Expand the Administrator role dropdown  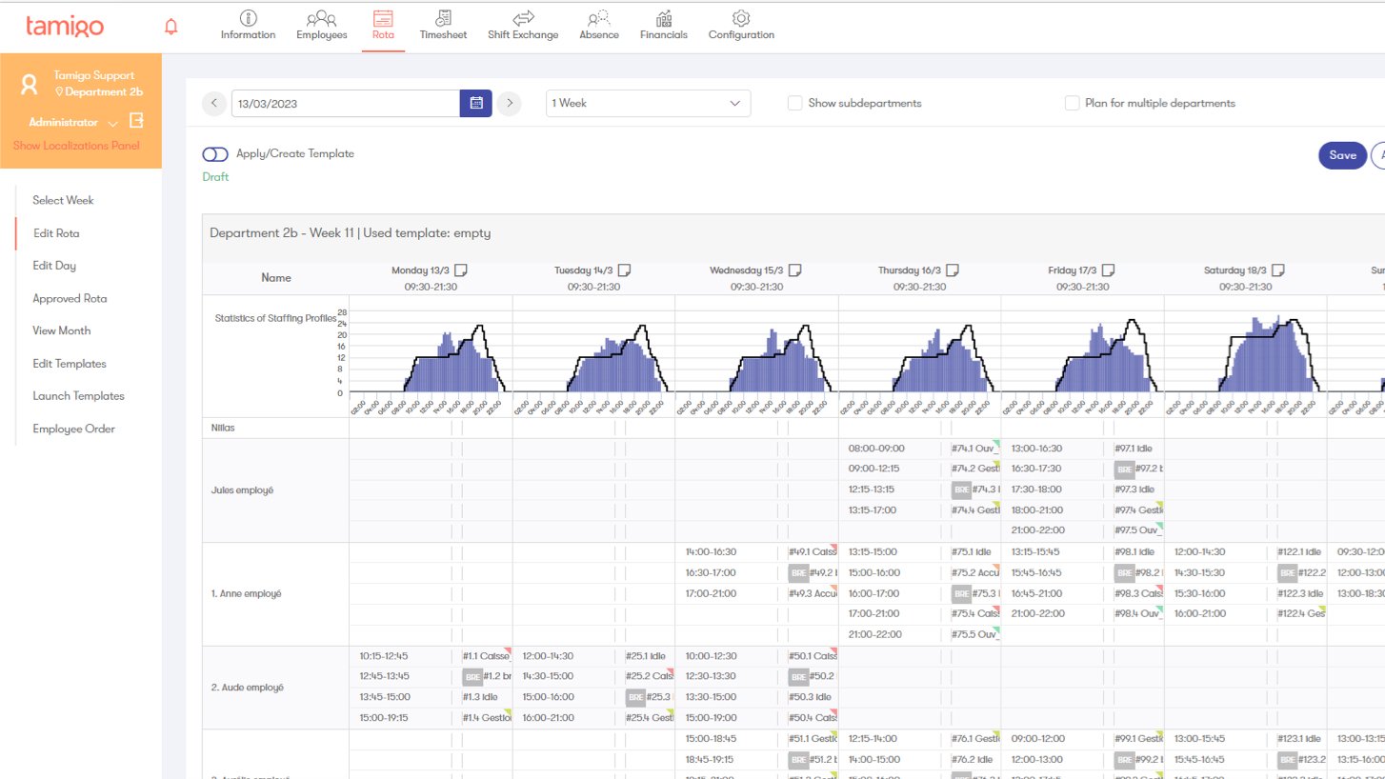tap(112, 122)
